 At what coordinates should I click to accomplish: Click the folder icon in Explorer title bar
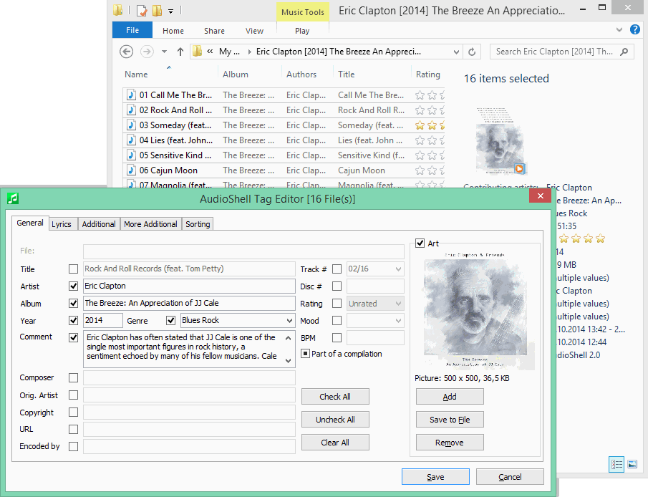117,10
